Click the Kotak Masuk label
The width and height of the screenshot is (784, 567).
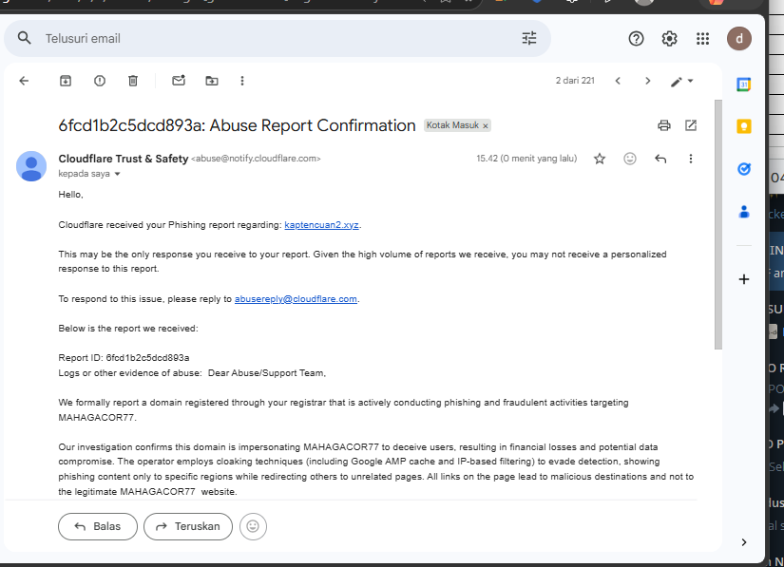452,125
